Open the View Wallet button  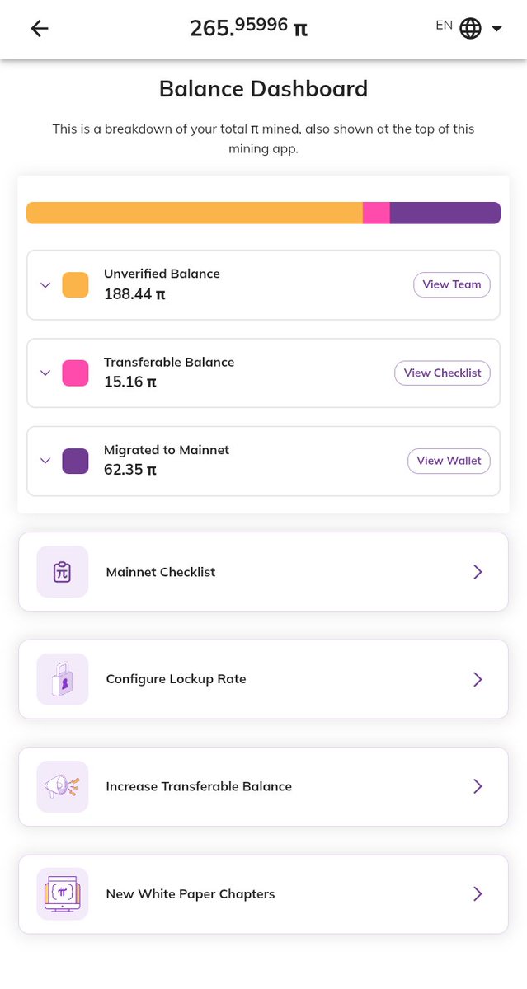(x=449, y=461)
